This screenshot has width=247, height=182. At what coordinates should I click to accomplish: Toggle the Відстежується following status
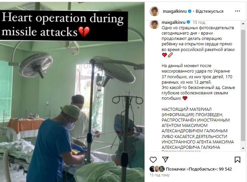pos(209,11)
